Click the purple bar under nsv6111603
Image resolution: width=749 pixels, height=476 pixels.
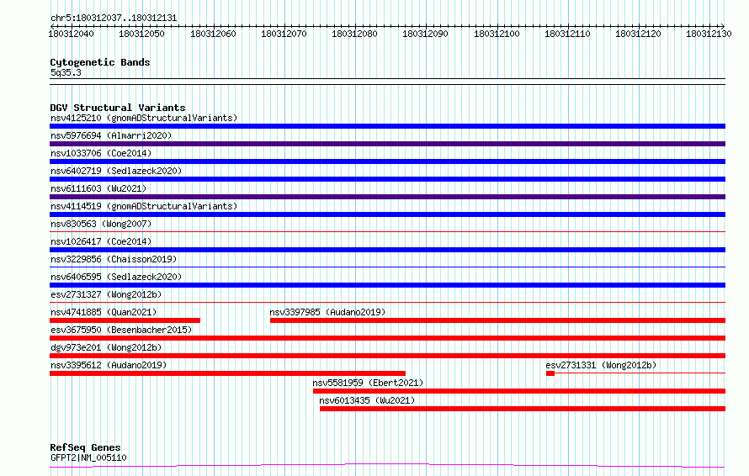tap(387, 197)
